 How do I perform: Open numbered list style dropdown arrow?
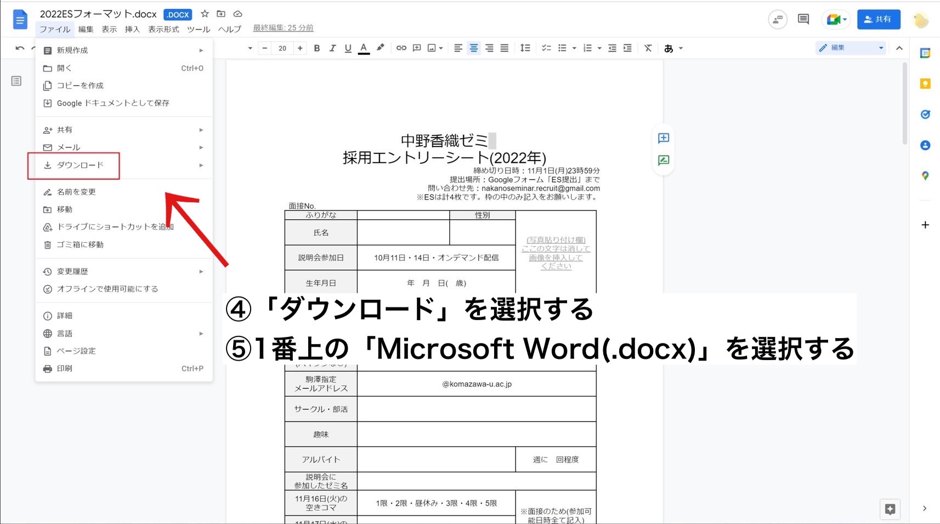pos(599,48)
